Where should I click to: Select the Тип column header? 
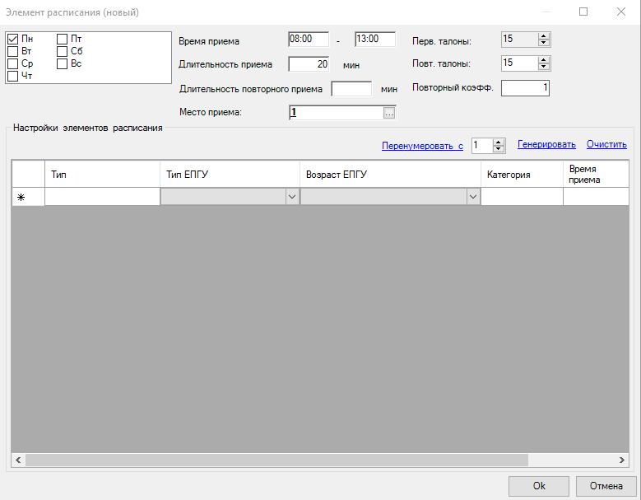pos(102,175)
